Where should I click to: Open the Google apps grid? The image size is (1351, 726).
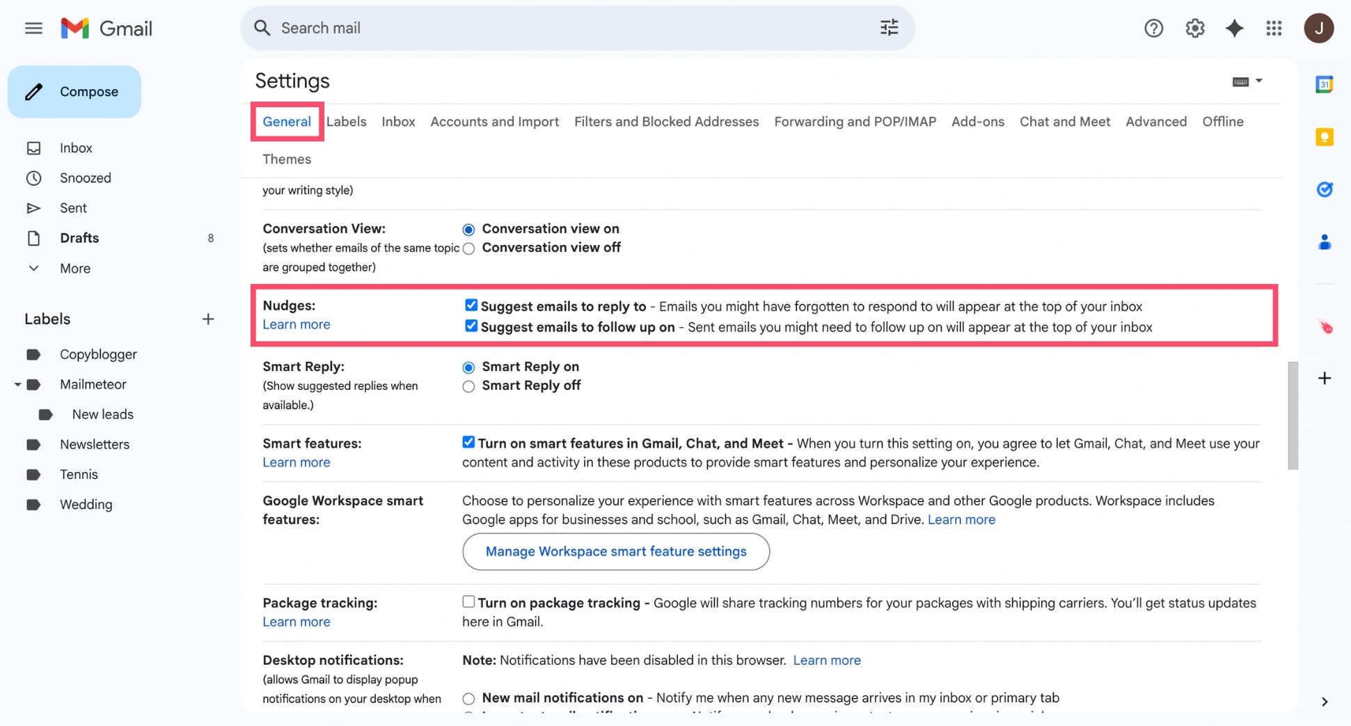(1274, 28)
